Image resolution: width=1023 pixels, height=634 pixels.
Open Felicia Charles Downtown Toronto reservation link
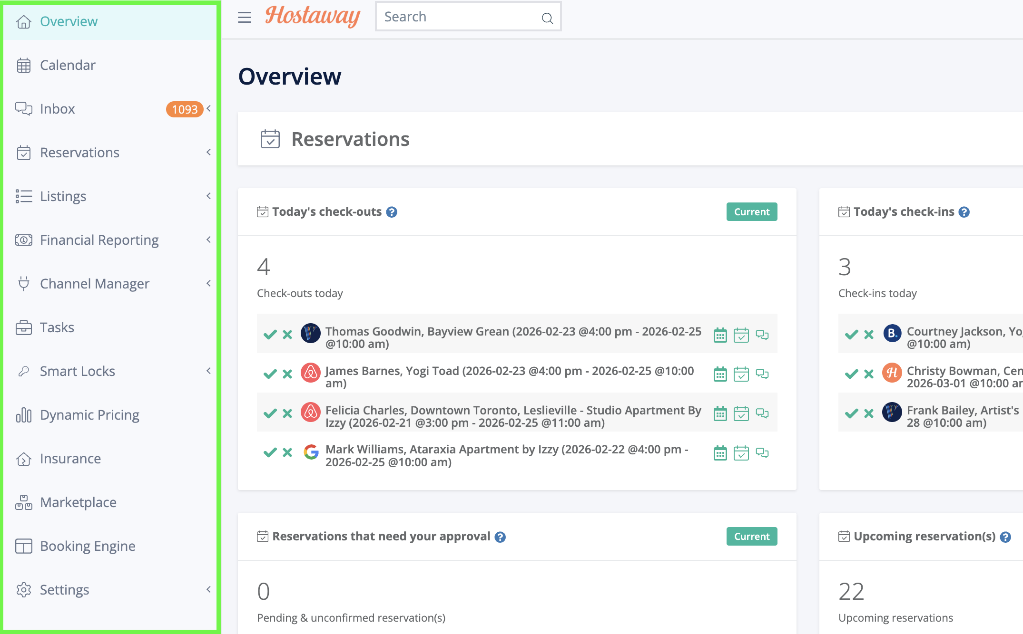513,416
